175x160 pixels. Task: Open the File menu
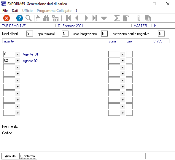click(x=5, y=11)
